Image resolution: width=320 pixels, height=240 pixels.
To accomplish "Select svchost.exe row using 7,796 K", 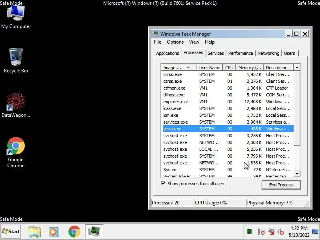I will (228, 156).
